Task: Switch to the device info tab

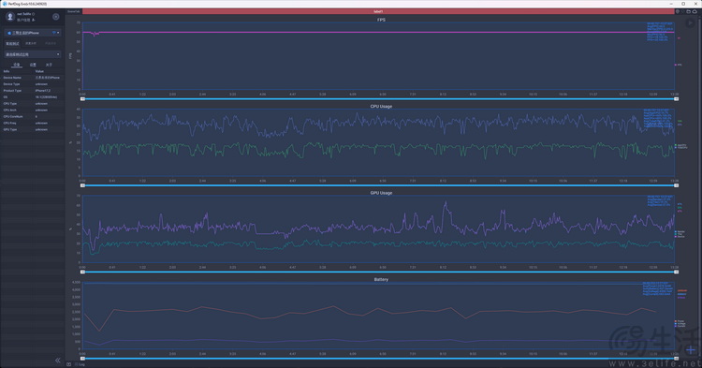Action: tap(17, 65)
